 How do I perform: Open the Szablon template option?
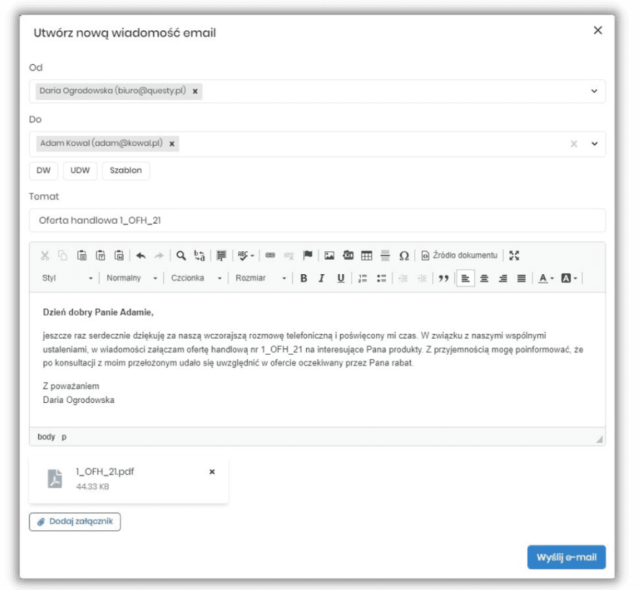click(x=126, y=171)
